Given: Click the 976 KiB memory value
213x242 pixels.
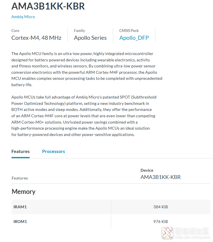Looking at the screenshot, I should pos(160,222).
